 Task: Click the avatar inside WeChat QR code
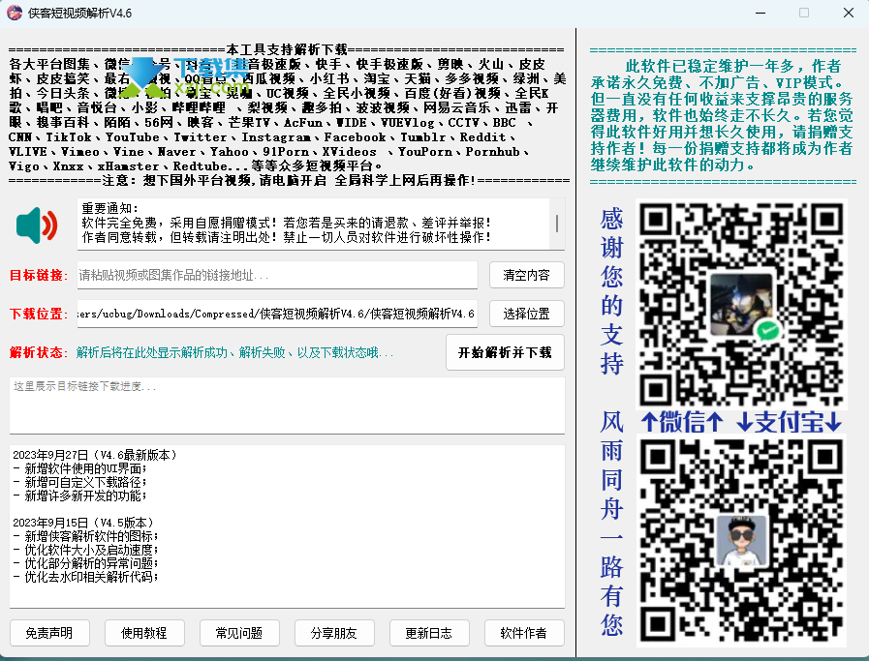click(x=741, y=304)
